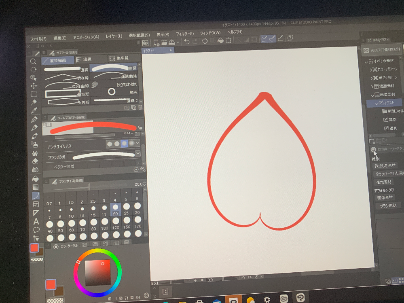Open the 編集(E) menu

[x=60, y=38]
